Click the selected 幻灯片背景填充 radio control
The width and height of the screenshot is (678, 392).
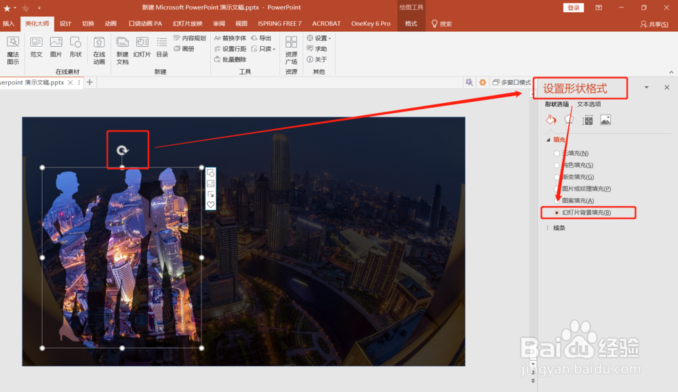[x=557, y=212]
